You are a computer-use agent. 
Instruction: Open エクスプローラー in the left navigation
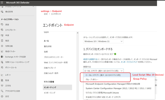click(11, 30)
